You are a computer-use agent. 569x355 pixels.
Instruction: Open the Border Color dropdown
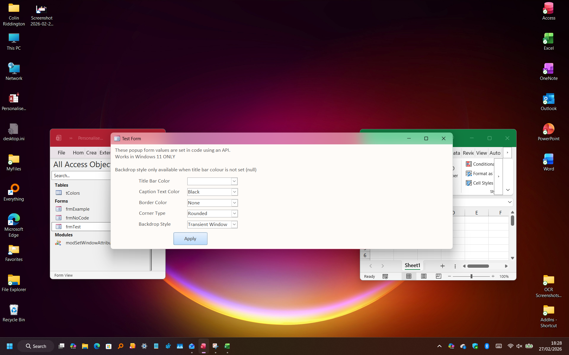pyautogui.click(x=234, y=203)
